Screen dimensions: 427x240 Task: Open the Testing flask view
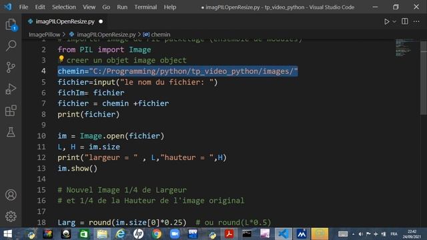11,132
